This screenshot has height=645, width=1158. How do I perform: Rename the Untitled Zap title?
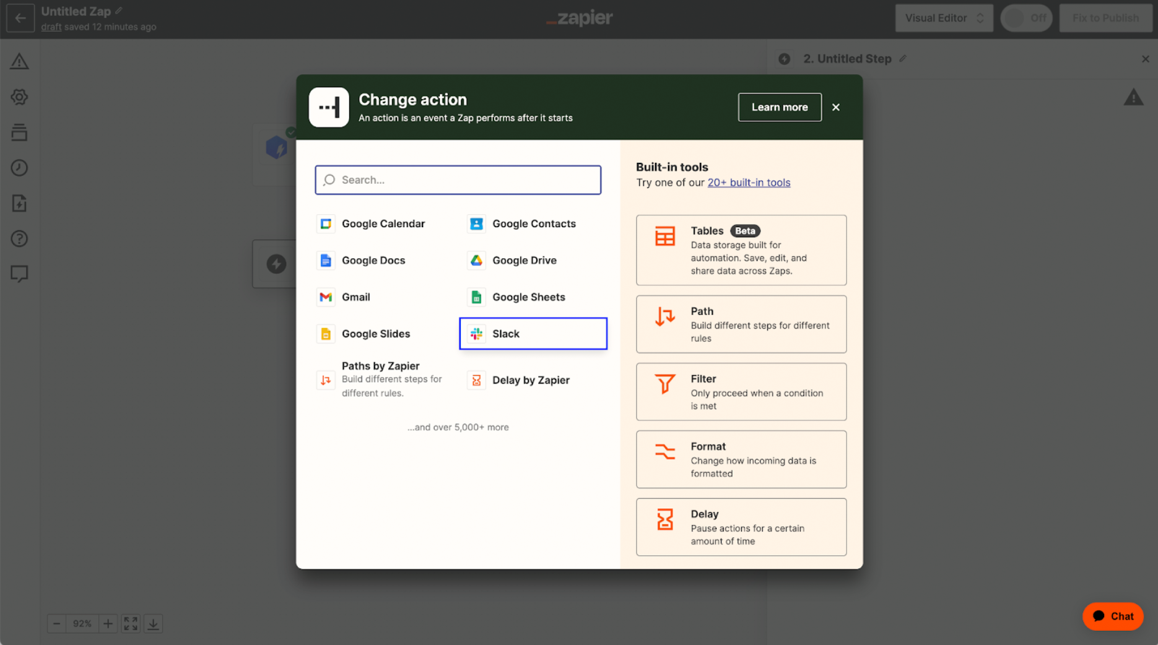click(x=118, y=10)
